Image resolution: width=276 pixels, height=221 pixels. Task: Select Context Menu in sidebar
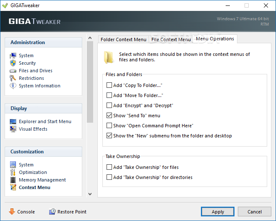pos(34,187)
